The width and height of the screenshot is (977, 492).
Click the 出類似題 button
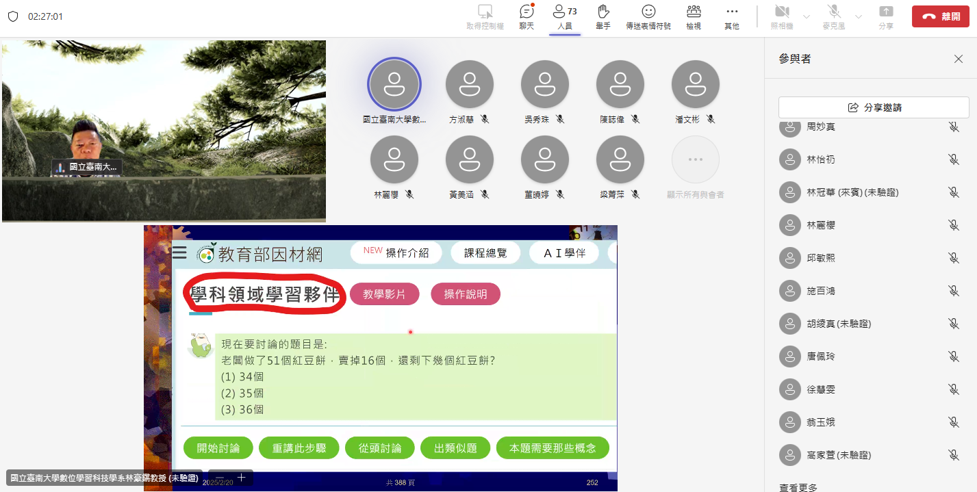455,448
